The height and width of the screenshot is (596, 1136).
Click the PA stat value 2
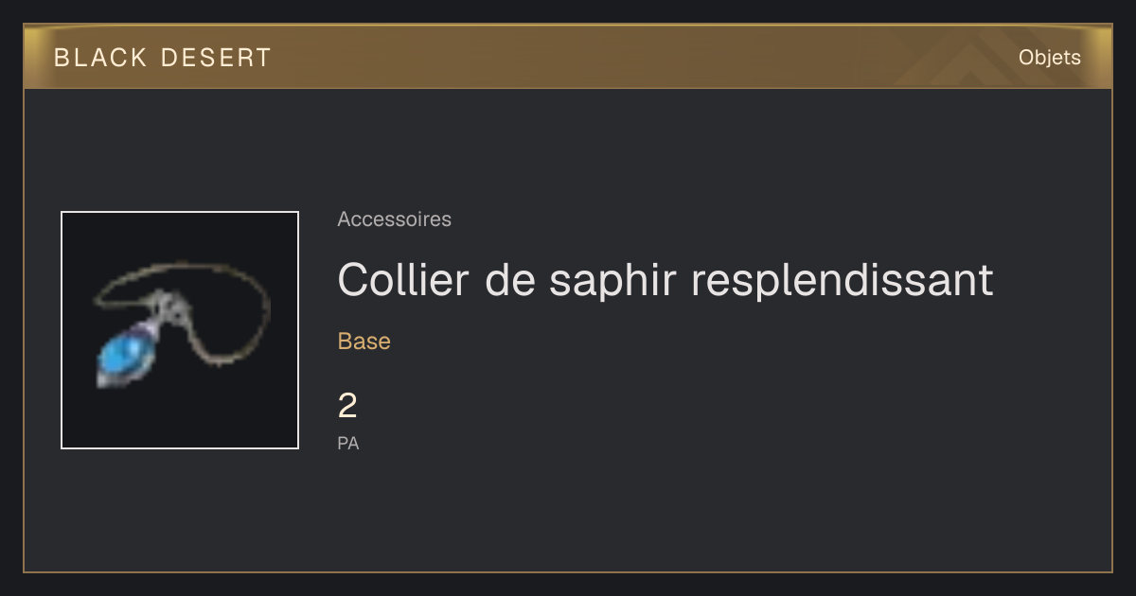(347, 407)
